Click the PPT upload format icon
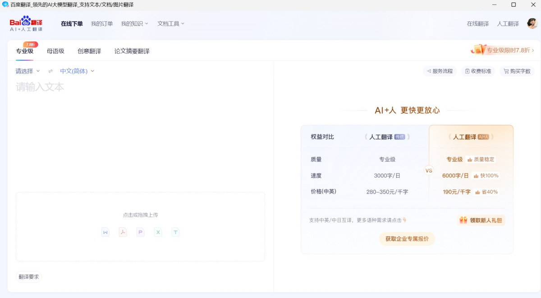 click(x=140, y=232)
